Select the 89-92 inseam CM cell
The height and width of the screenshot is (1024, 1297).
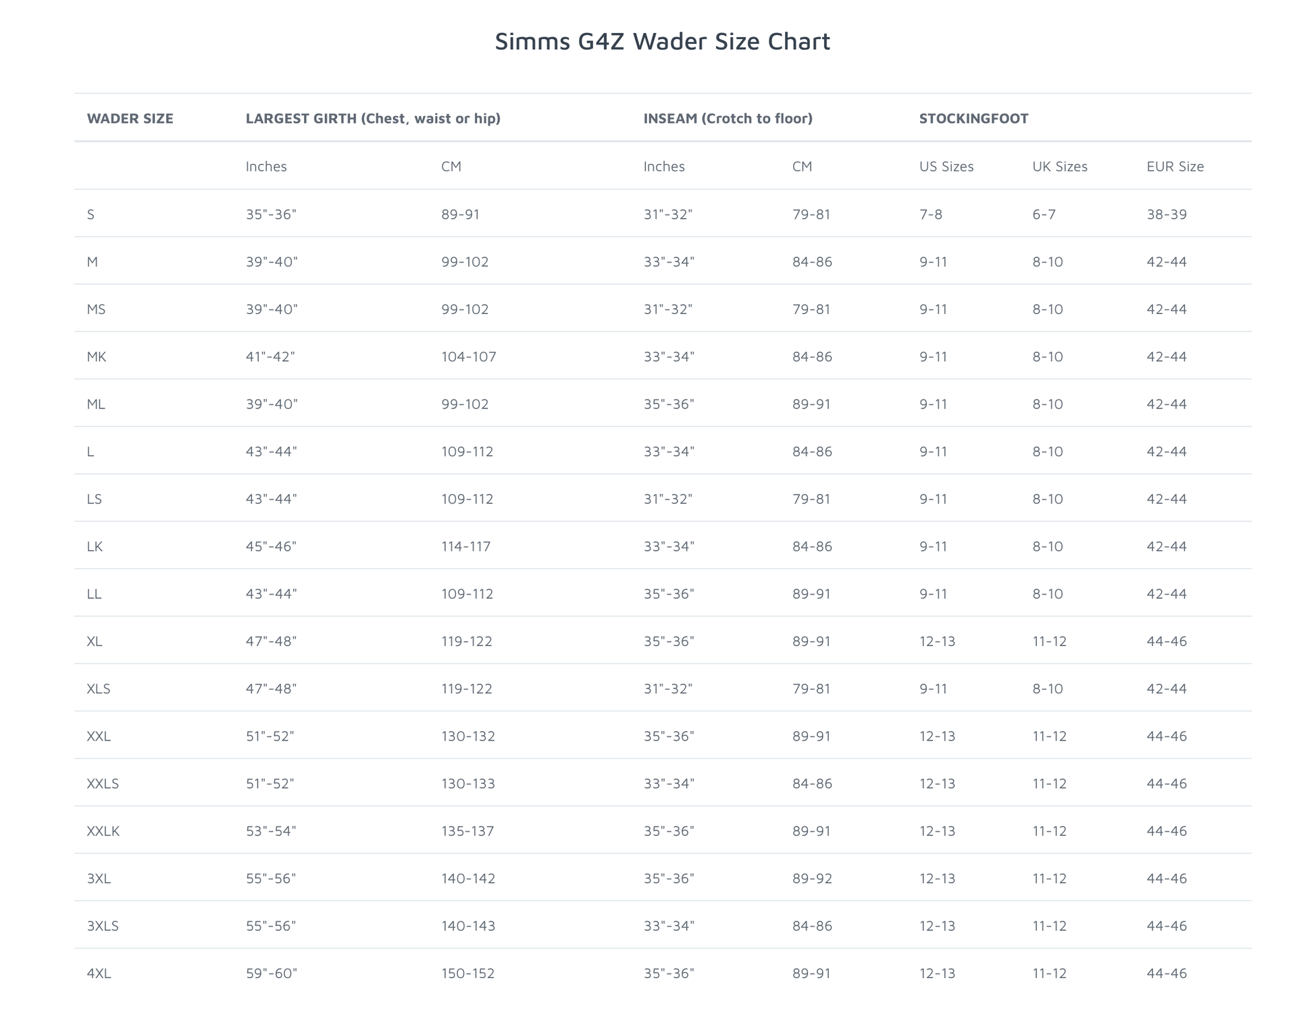pos(812,878)
